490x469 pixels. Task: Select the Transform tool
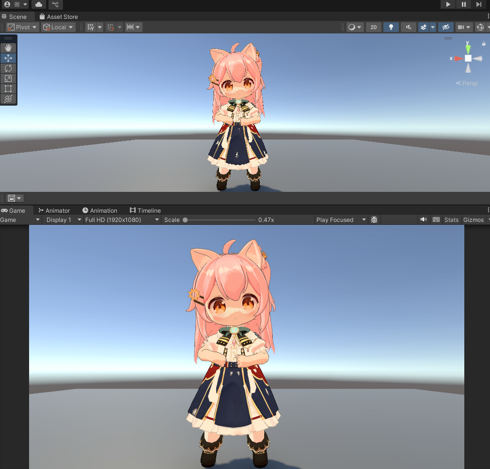coord(8,99)
